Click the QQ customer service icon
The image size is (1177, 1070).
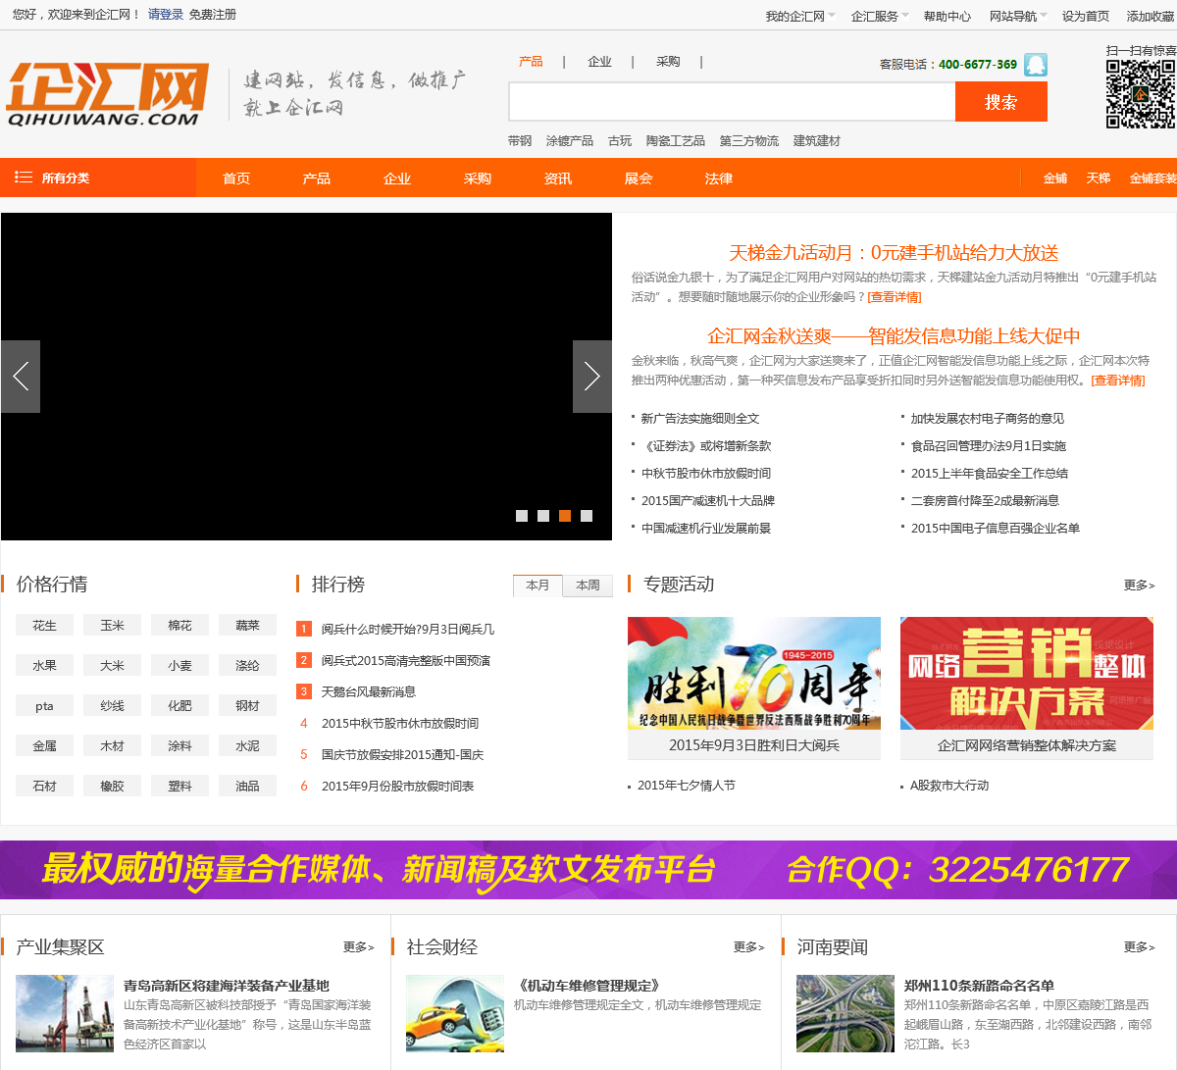[x=1035, y=65]
